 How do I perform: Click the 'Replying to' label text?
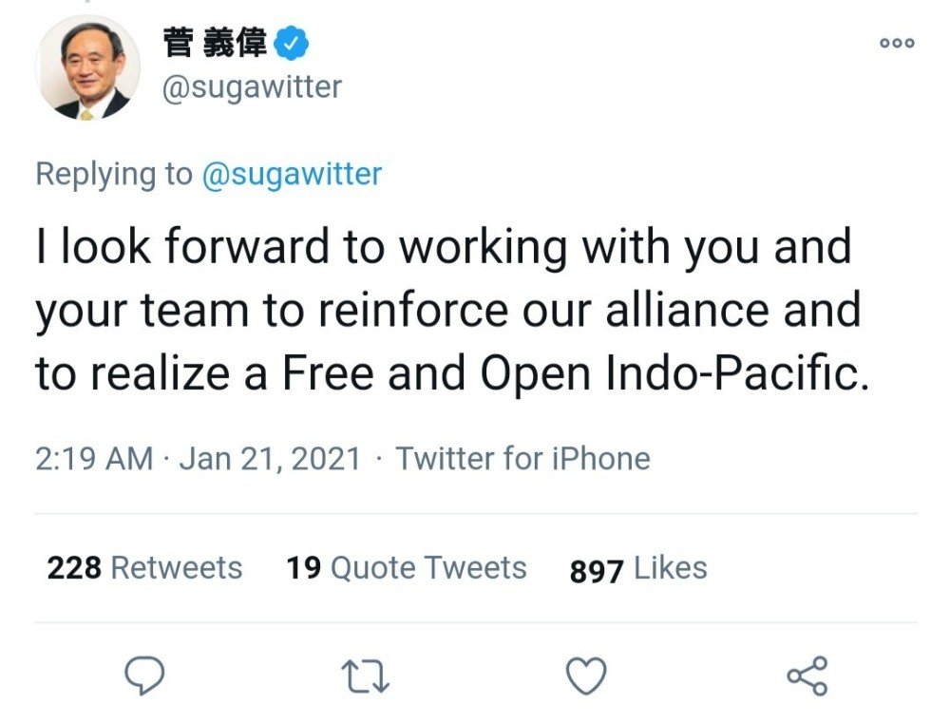(113, 174)
